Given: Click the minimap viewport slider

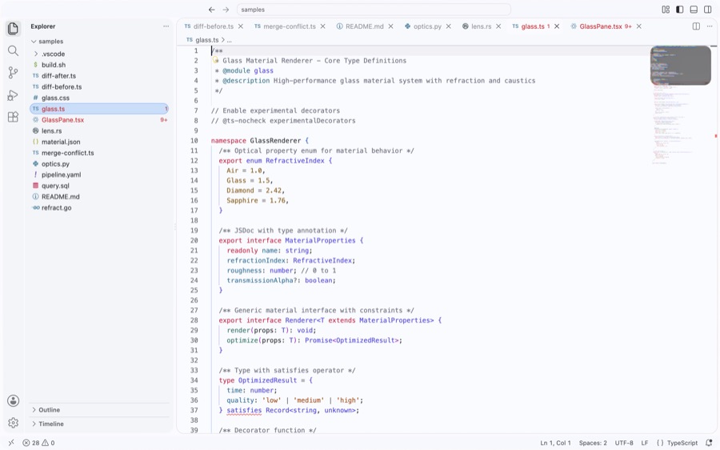Looking at the screenshot, I should [681, 66].
